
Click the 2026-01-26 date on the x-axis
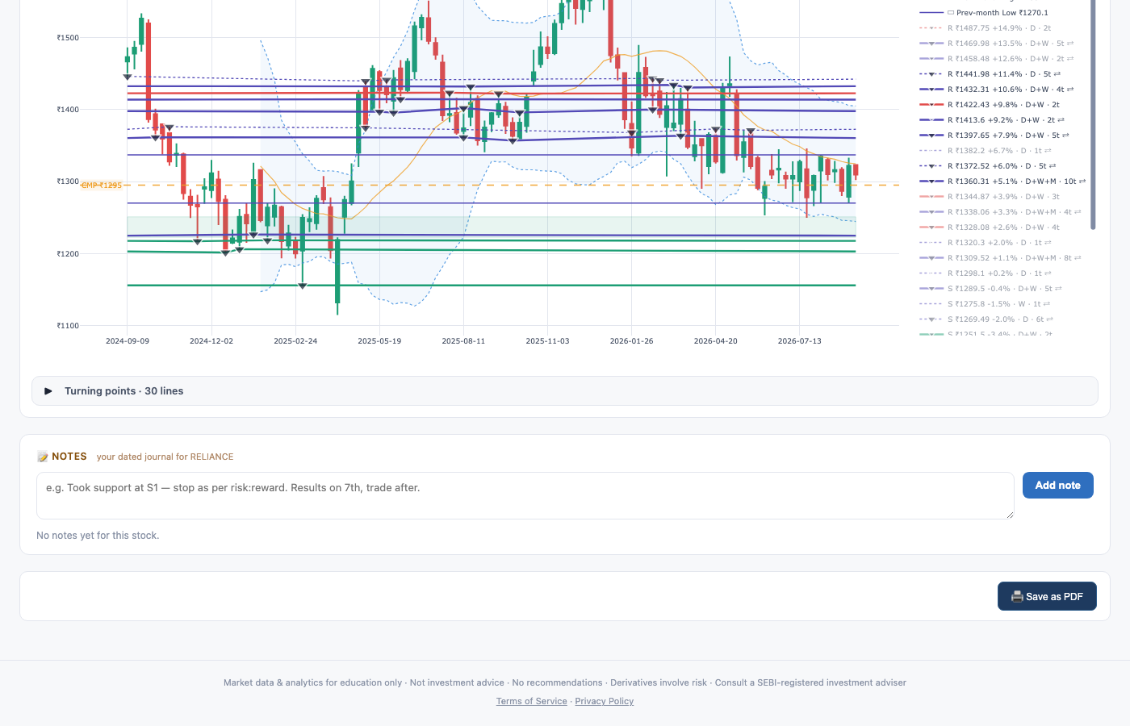tap(632, 341)
